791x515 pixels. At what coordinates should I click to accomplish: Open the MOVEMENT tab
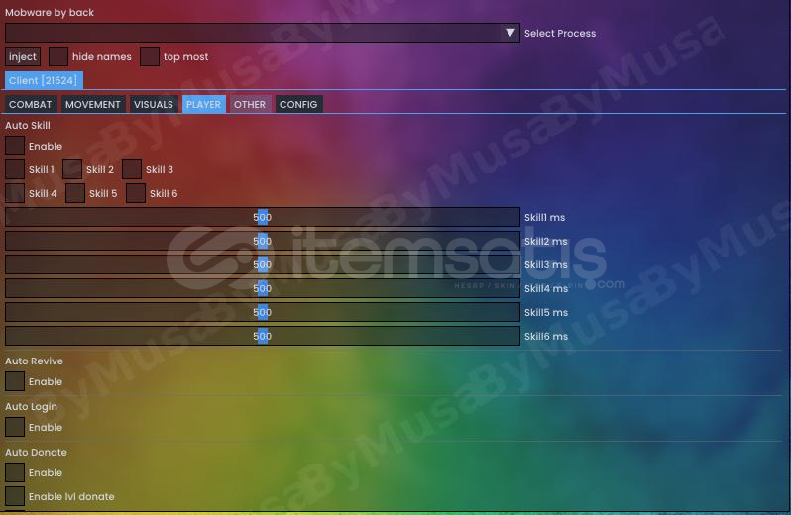[93, 104]
